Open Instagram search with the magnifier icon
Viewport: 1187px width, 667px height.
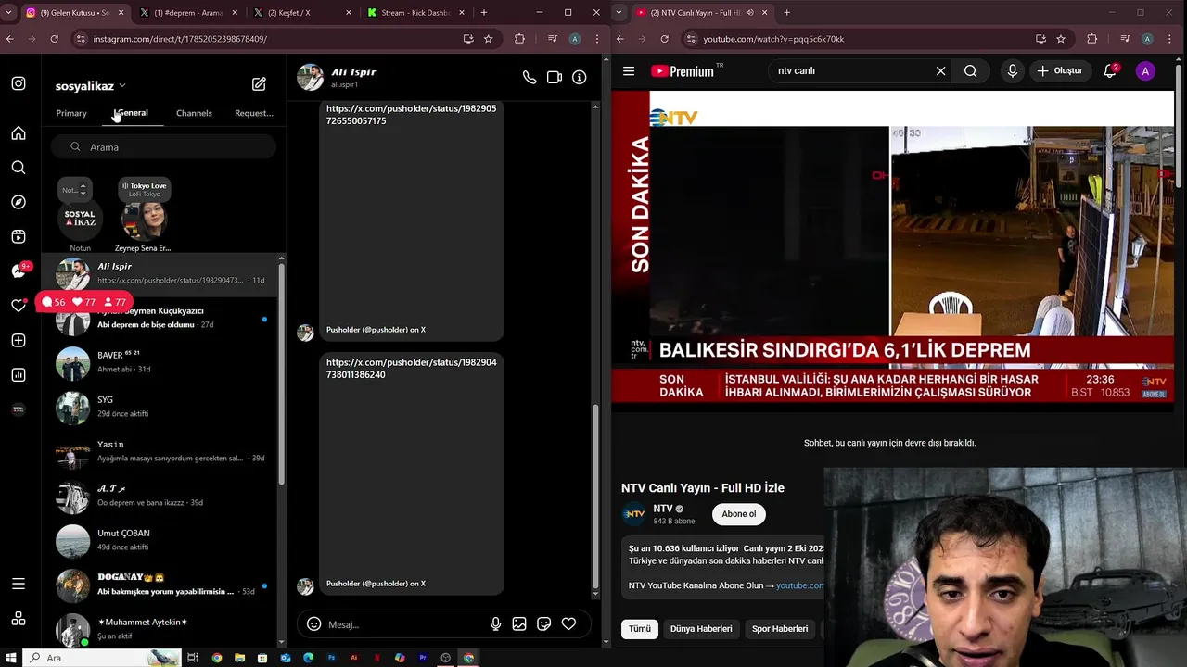click(x=19, y=168)
